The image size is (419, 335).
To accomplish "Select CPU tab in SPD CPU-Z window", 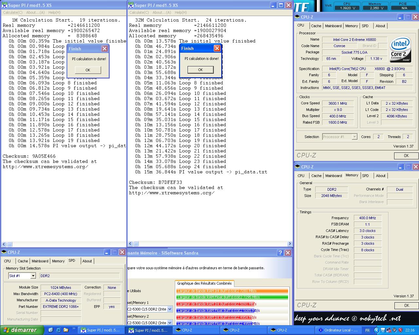I will coord(7,261).
